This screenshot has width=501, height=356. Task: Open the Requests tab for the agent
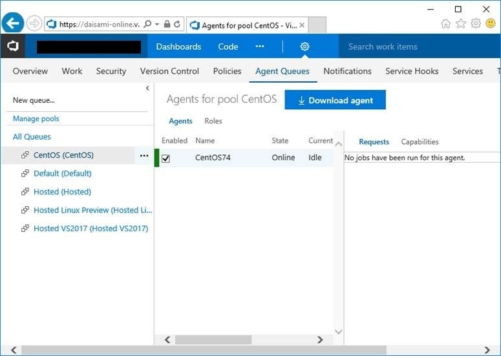coord(374,141)
